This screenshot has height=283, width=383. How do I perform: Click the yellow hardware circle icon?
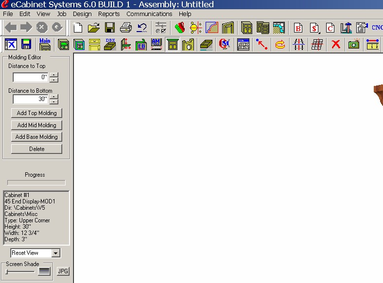[x=196, y=28]
